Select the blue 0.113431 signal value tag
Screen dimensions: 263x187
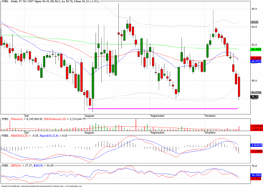click(256, 145)
